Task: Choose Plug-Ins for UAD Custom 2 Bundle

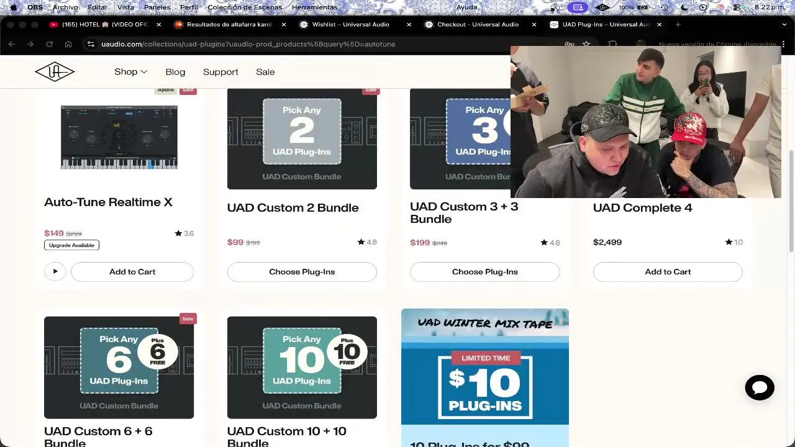Action: click(302, 271)
